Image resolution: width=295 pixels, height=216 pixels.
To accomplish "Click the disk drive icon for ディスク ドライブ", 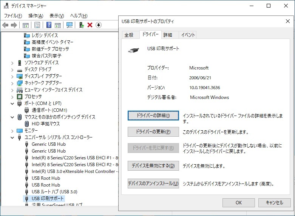I will 20,70.
